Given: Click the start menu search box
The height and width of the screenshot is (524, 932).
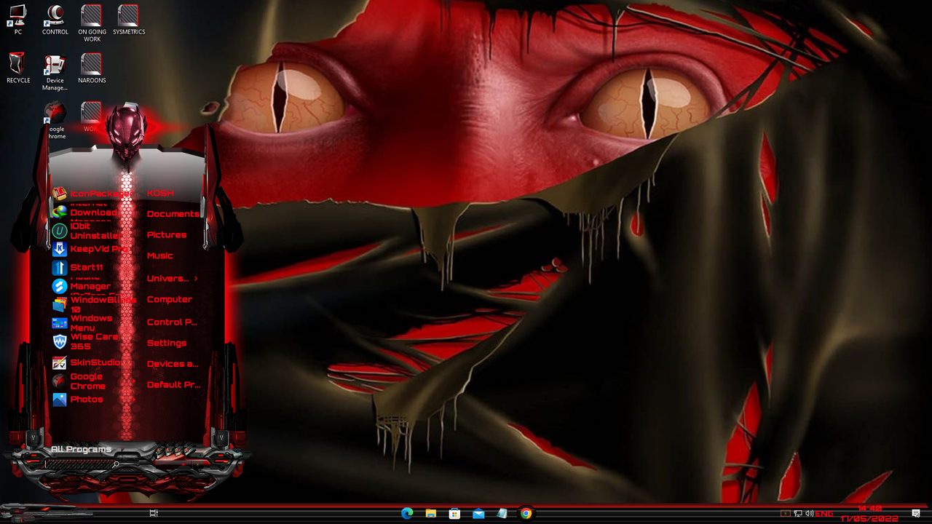Looking at the screenshot, I should pyautogui.click(x=80, y=464).
